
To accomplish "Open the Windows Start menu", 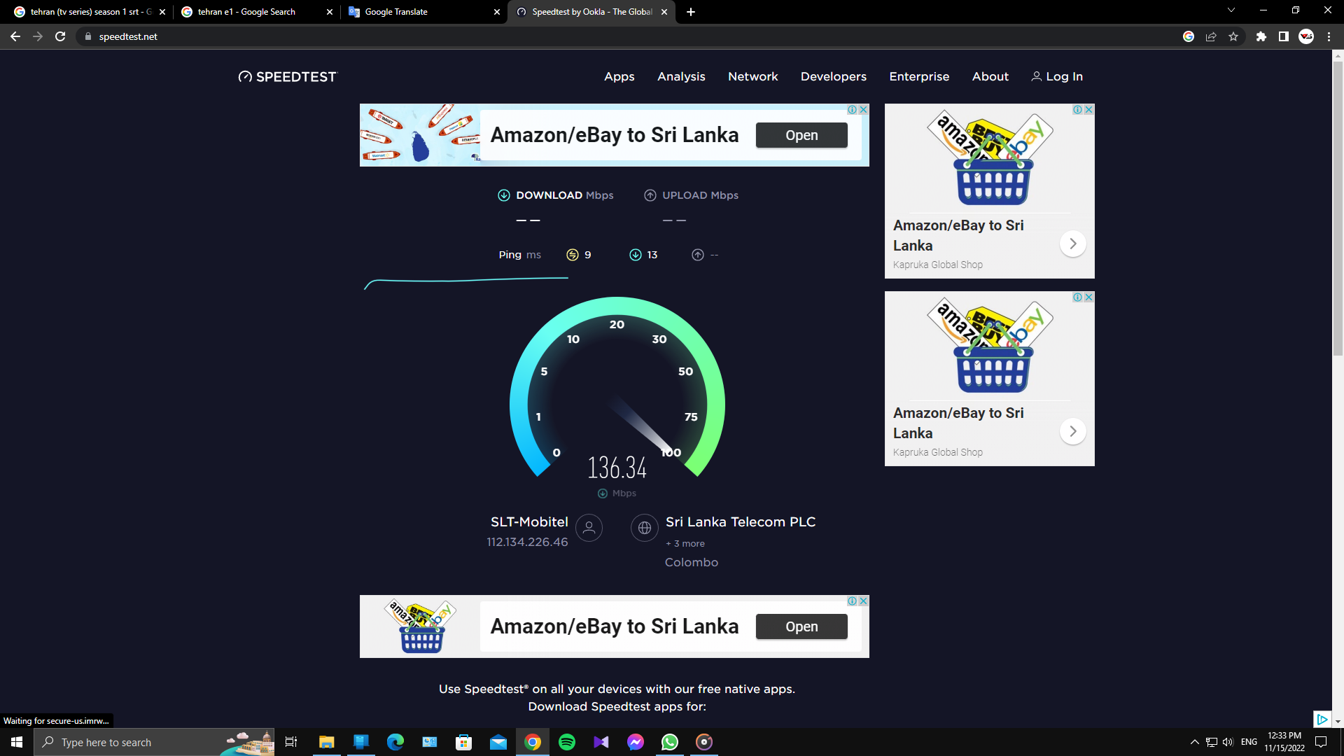I will 17,742.
